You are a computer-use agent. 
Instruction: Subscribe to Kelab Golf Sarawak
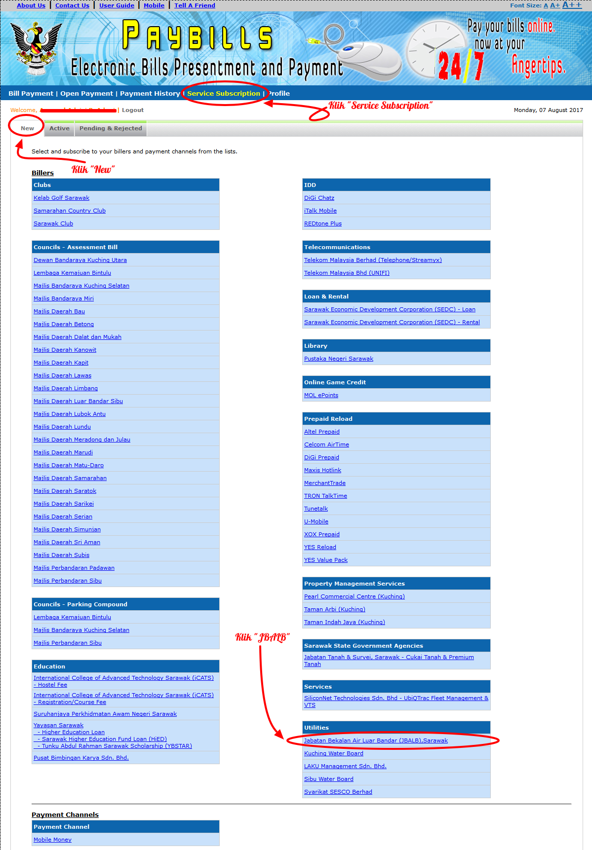(61, 198)
